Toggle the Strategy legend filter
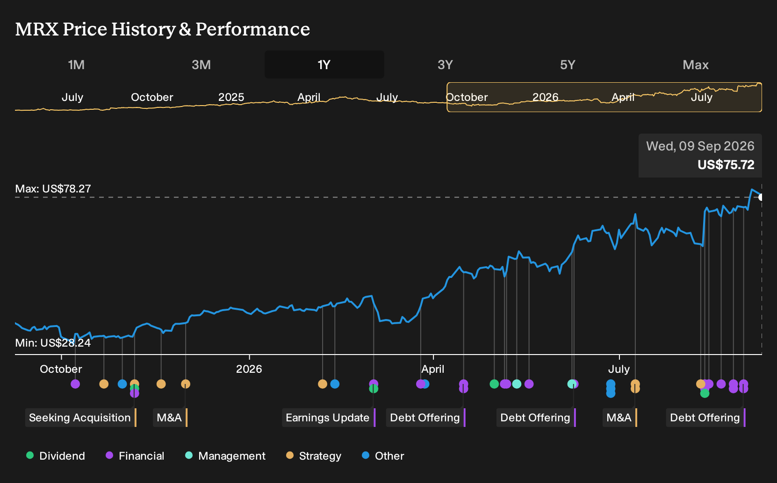Screen dimensions: 777x483 [314, 455]
